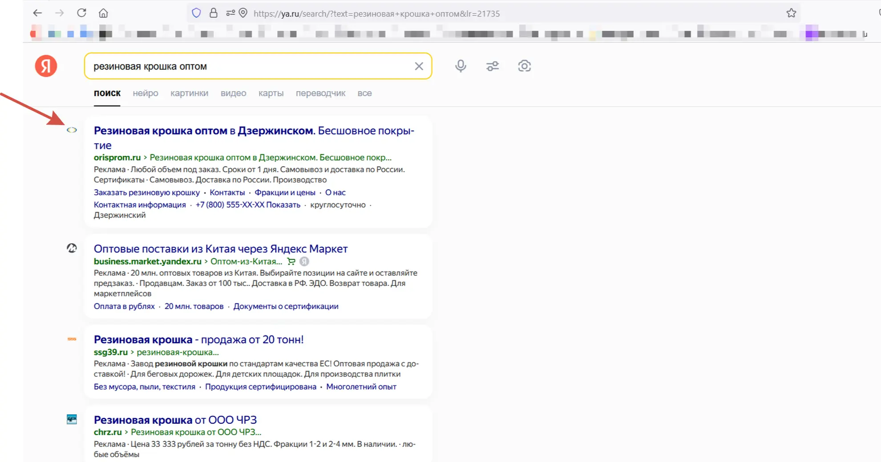881x462 pixels.
Task: Open search settings sliders icon
Action: 493,66
